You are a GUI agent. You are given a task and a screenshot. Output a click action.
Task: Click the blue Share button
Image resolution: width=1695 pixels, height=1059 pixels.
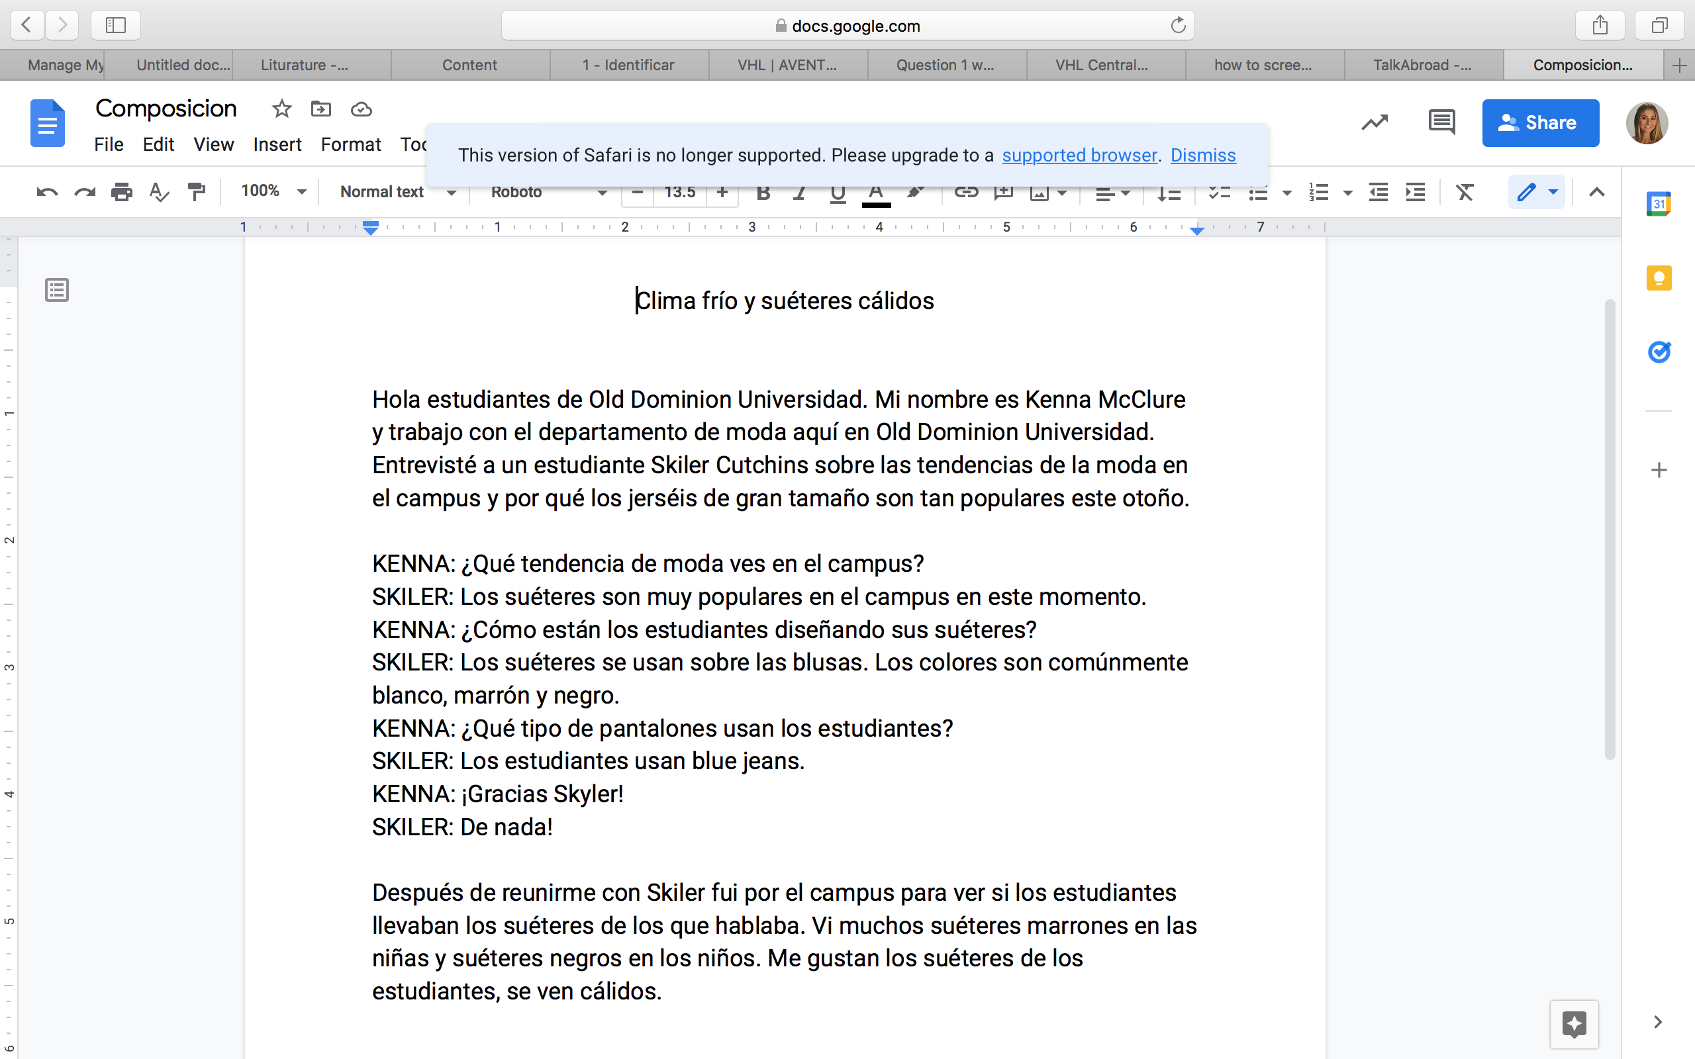click(x=1540, y=122)
